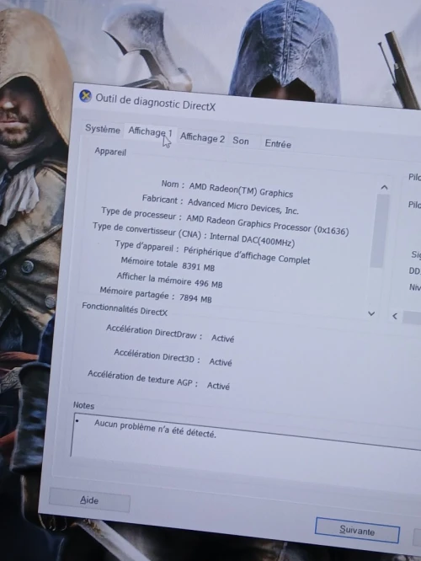Switch to the Son tab

[x=241, y=141]
